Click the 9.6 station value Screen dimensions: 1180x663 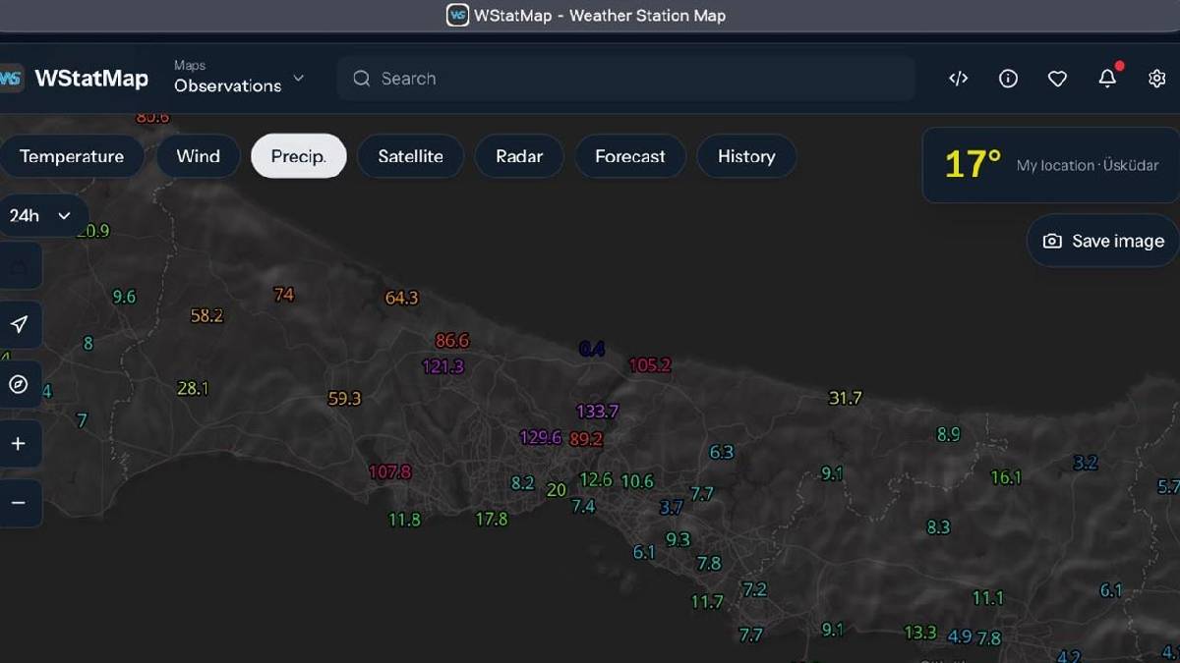pos(124,297)
